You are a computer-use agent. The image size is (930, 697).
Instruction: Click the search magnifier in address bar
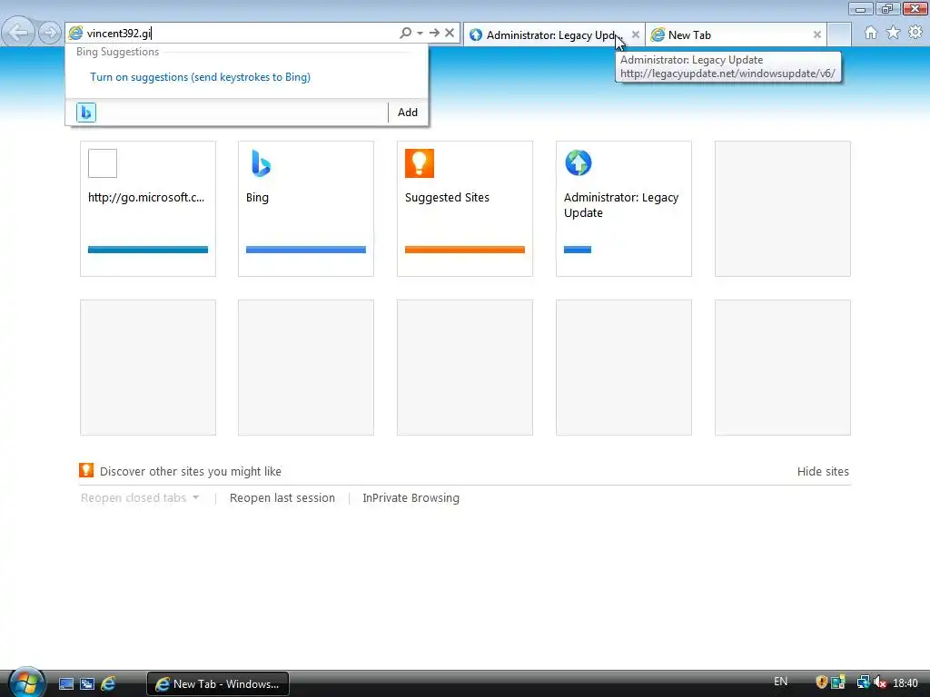(x=405, y=34)
